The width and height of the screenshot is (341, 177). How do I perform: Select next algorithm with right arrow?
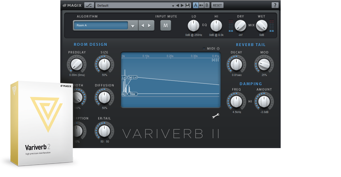coord(150,26)
